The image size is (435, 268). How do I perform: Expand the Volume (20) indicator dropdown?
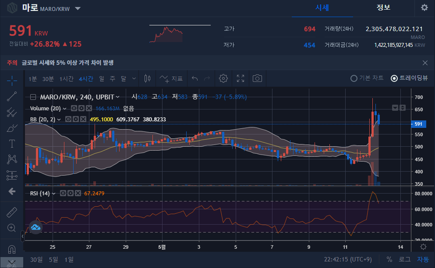pyautogui.click(x=65, y=109)
